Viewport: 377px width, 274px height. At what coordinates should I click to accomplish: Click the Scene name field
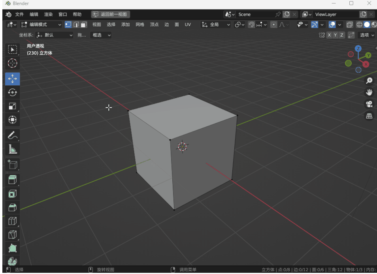[x=255, y=14]
